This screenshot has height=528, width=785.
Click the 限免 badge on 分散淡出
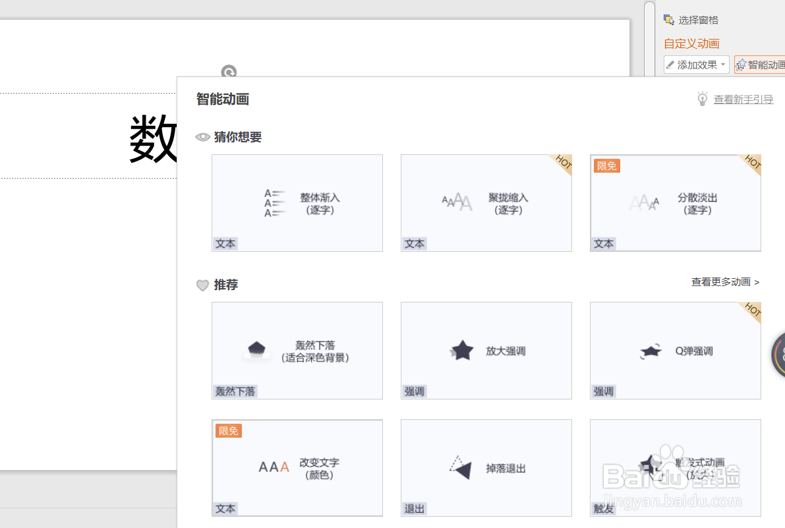coord(606,165)
